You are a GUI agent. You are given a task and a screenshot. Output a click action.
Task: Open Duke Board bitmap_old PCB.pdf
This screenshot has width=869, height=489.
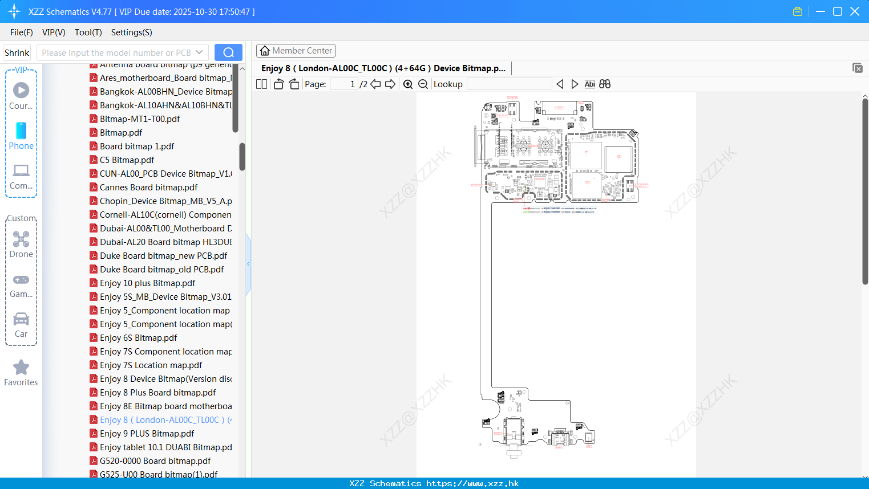point(156,270)
